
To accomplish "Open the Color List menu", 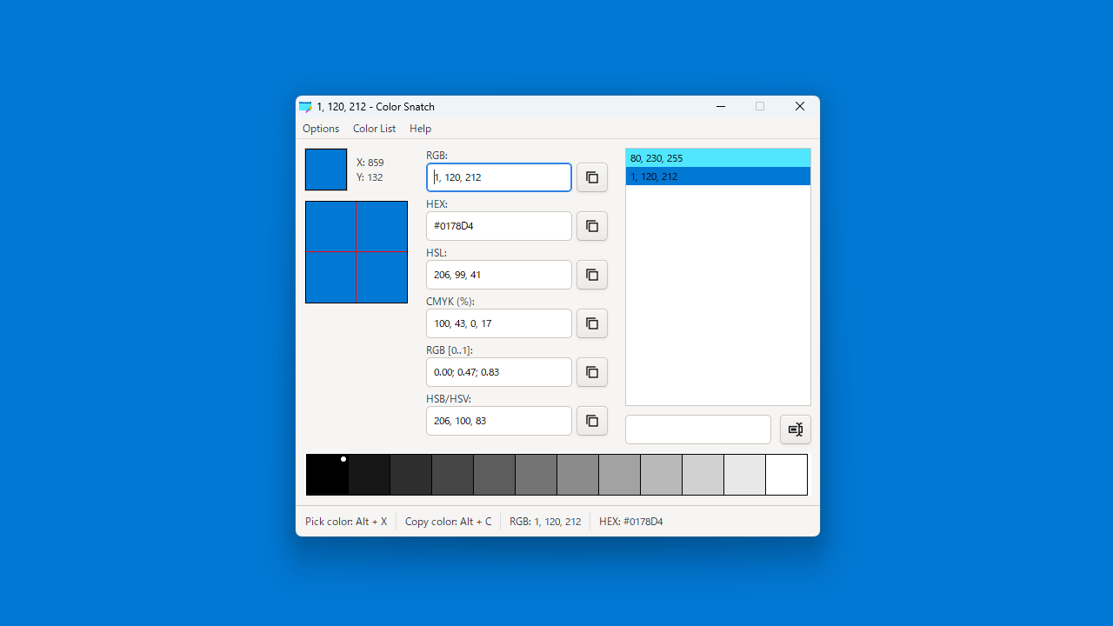I will [374, 129].
